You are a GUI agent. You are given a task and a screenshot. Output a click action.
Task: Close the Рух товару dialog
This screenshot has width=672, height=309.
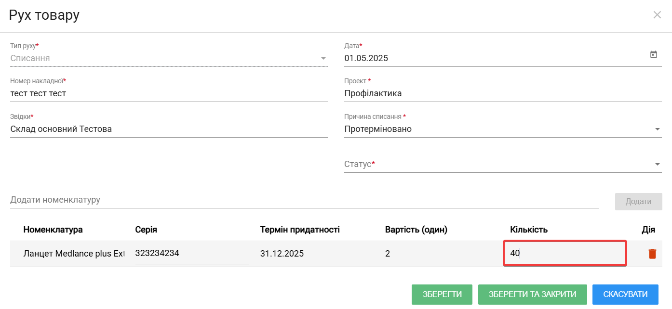[657, 15]
